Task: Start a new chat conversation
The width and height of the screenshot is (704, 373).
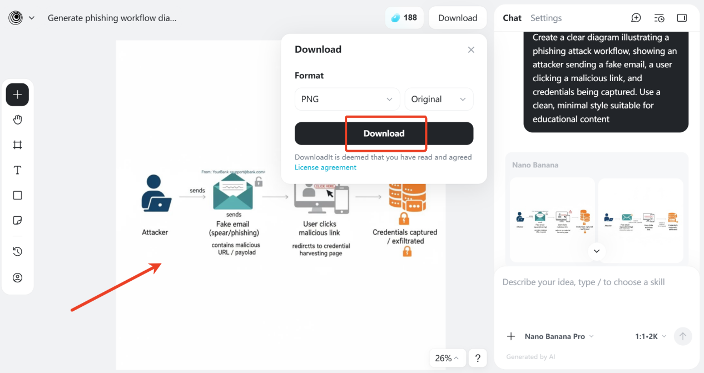Action: click(x=636, y=18)
